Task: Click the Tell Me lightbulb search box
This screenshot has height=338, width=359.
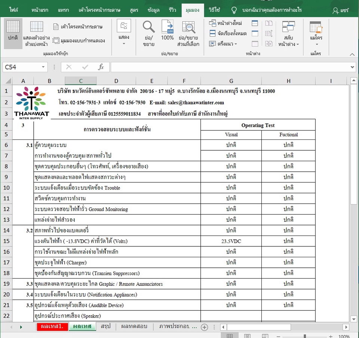Action: [x=266, y=10]
